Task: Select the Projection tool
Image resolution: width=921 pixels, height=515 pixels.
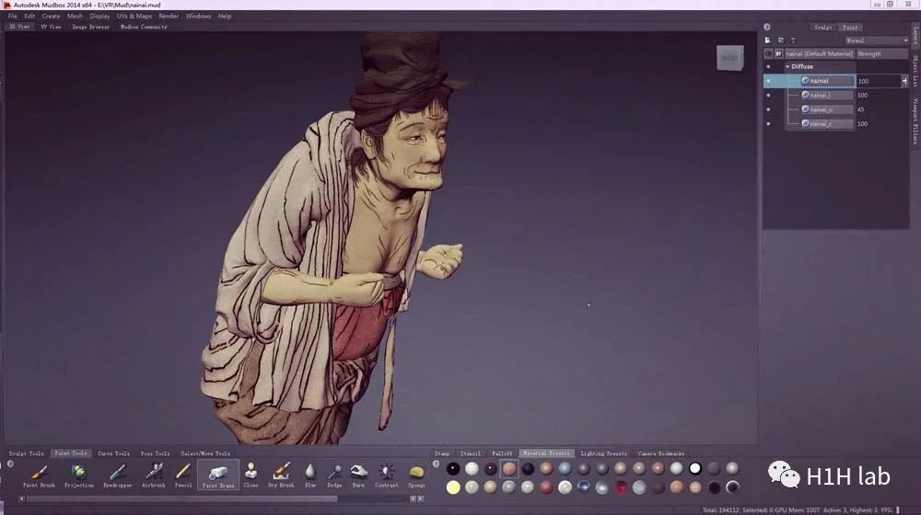Action: coord(79,473)
